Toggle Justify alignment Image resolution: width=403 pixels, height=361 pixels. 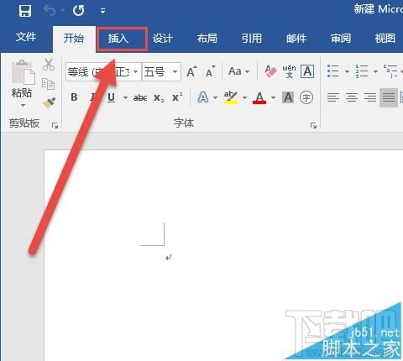[389, 97]
